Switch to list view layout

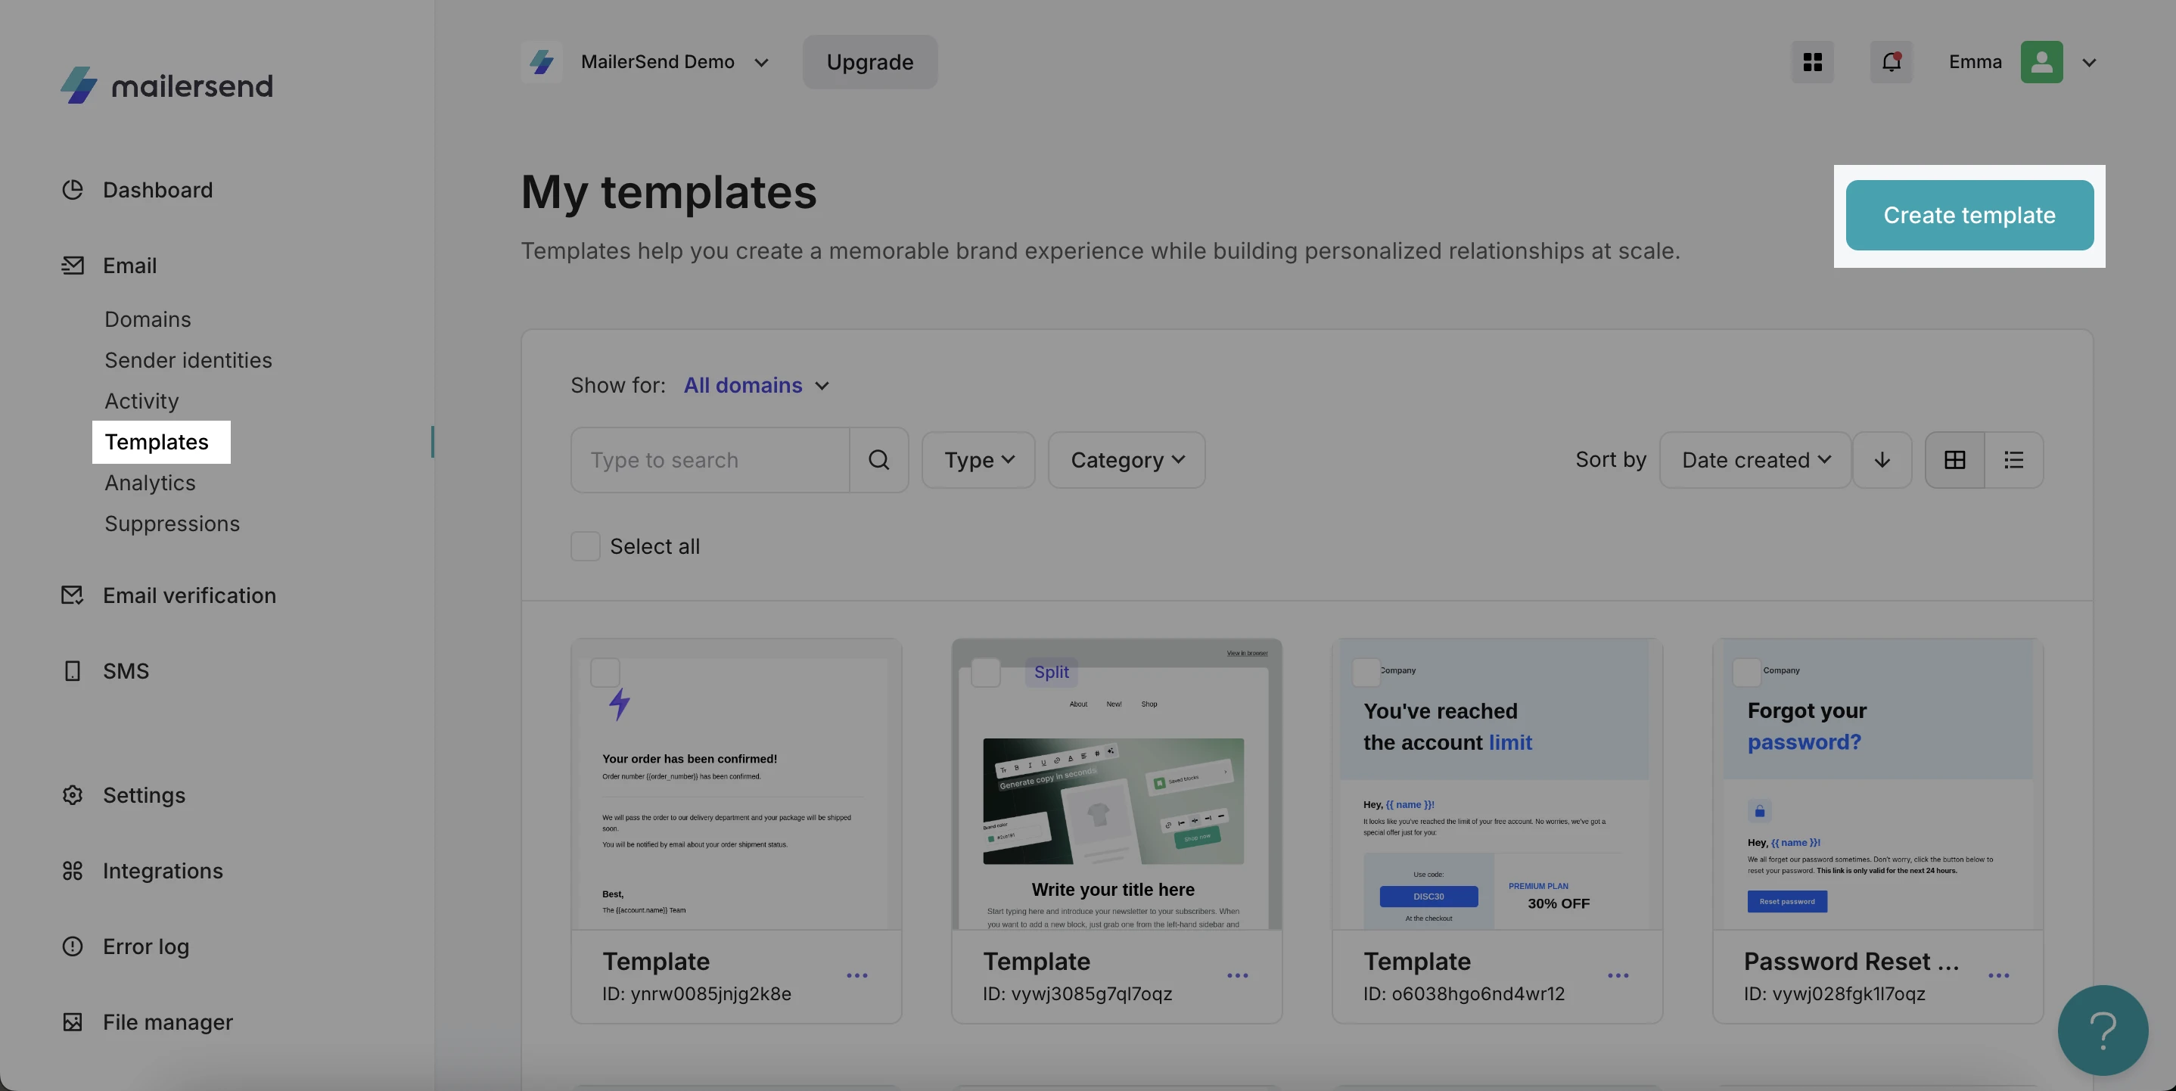click(2013, 460)
